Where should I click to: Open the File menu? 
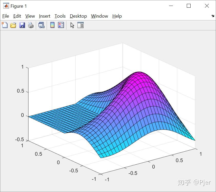[x=6, y=16]
